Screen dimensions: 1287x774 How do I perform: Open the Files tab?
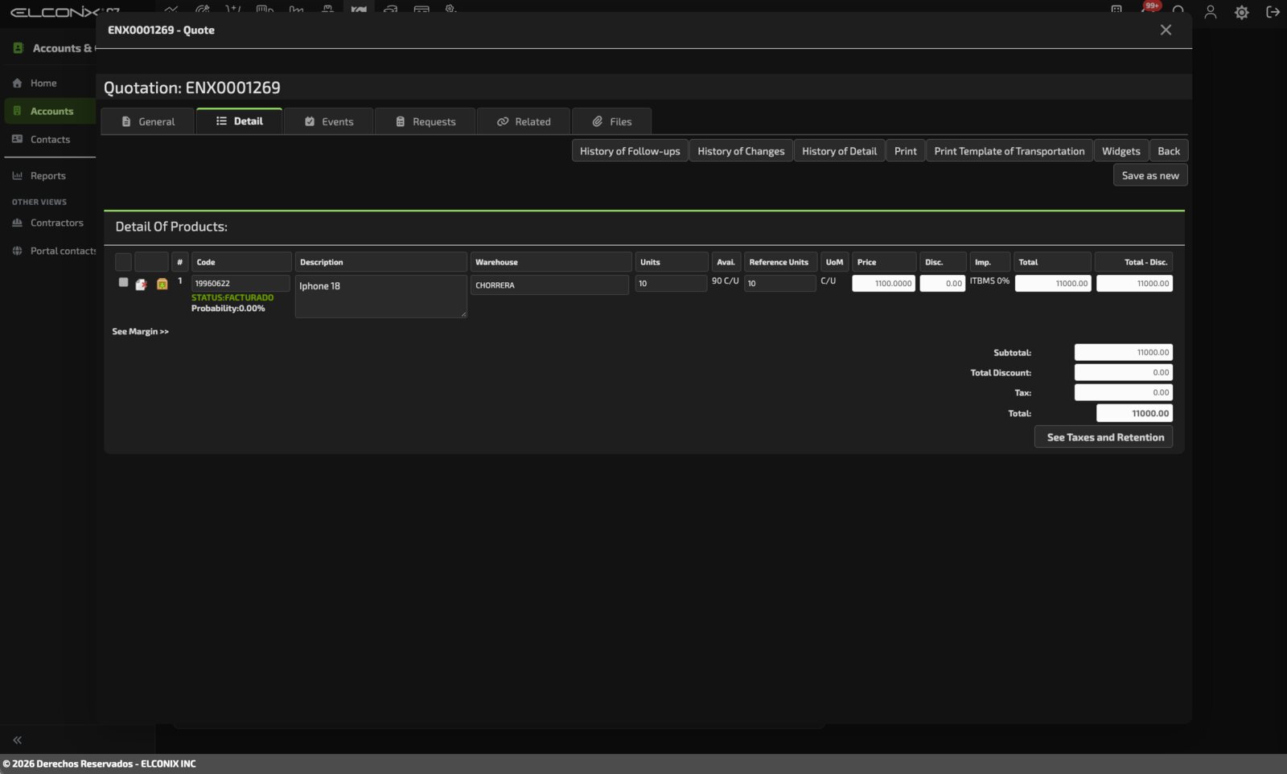click(612, 121)
